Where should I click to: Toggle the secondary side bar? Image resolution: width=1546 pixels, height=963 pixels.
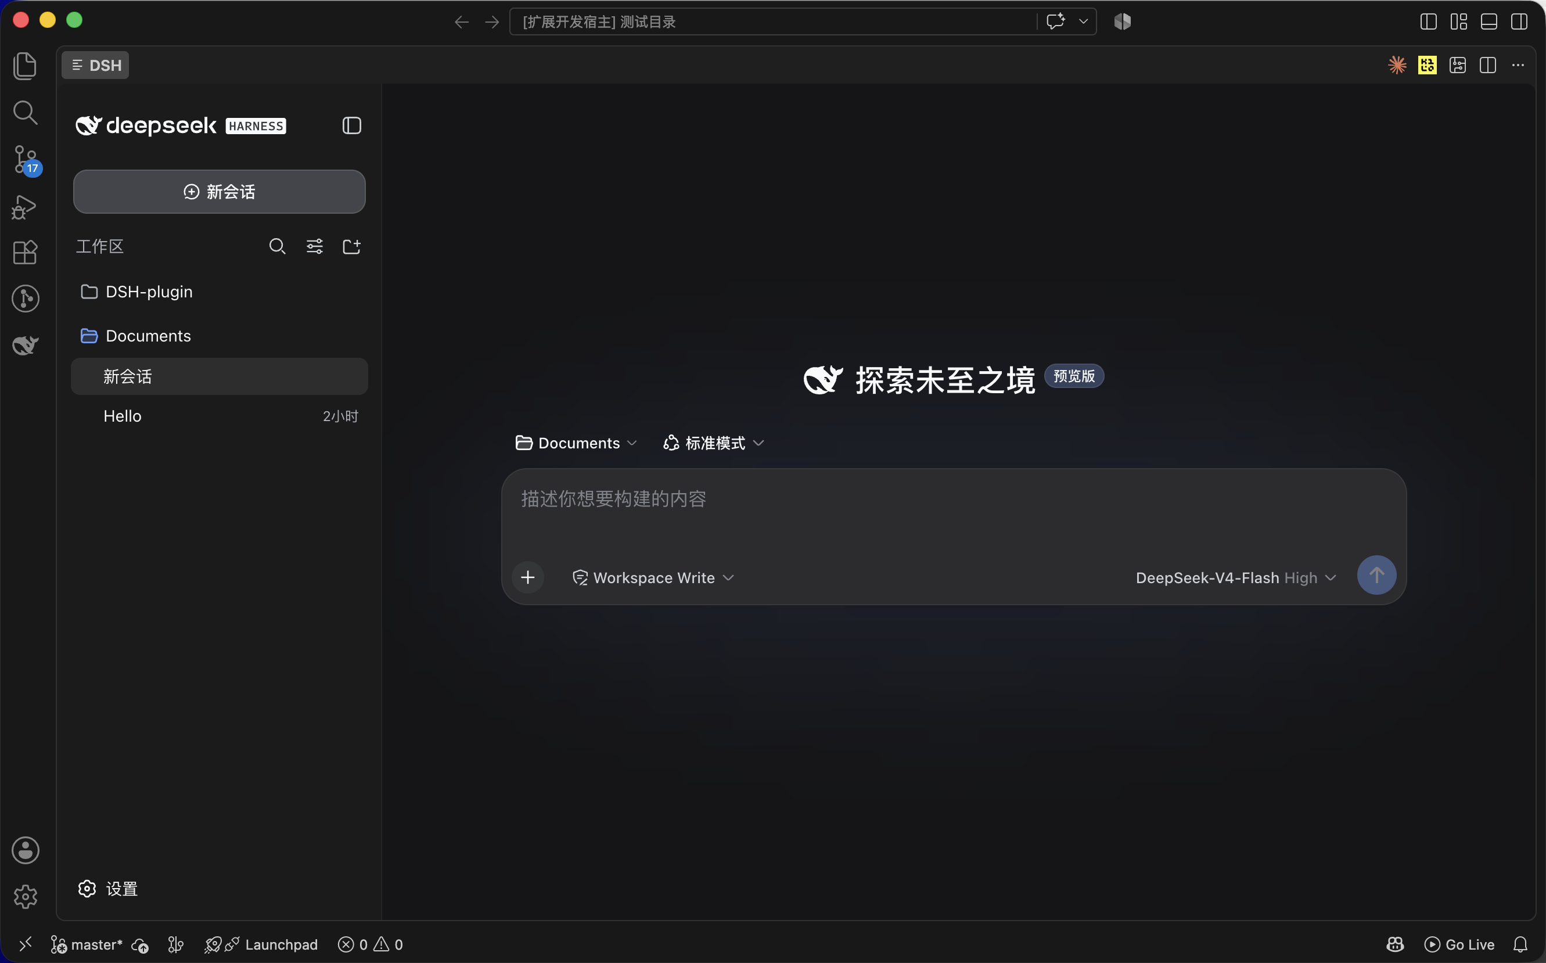(x=1519, y=21)
